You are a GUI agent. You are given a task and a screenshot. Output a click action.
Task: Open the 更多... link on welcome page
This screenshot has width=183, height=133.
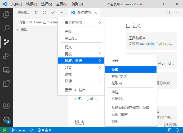click(x=79, y=99)
